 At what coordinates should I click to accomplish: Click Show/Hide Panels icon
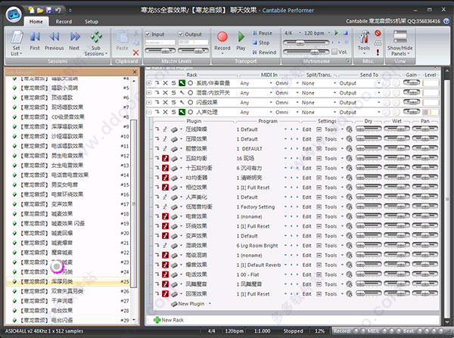point(400,37)
